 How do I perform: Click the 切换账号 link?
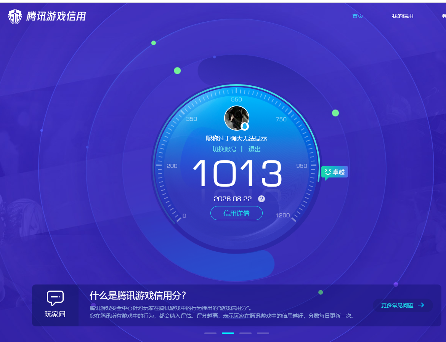225,149
